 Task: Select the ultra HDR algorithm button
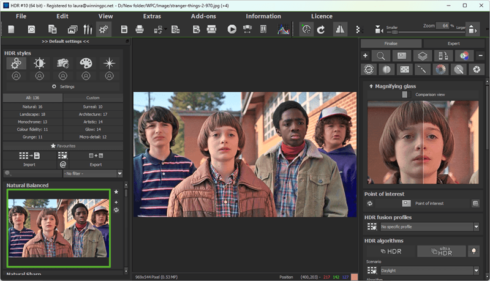[441, 251]
